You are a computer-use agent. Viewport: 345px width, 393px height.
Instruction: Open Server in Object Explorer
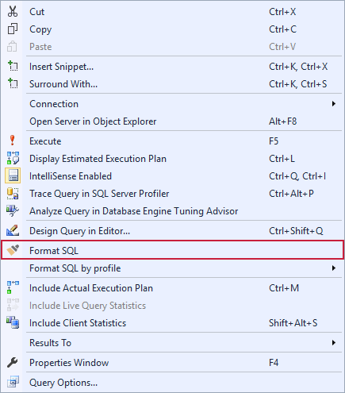[172, 121]
